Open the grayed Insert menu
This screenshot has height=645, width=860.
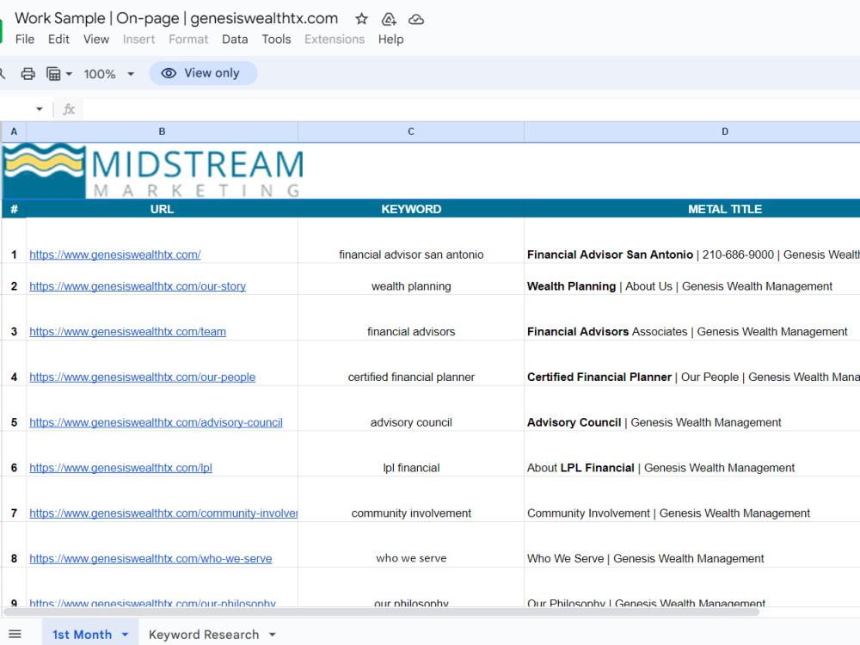138,40
